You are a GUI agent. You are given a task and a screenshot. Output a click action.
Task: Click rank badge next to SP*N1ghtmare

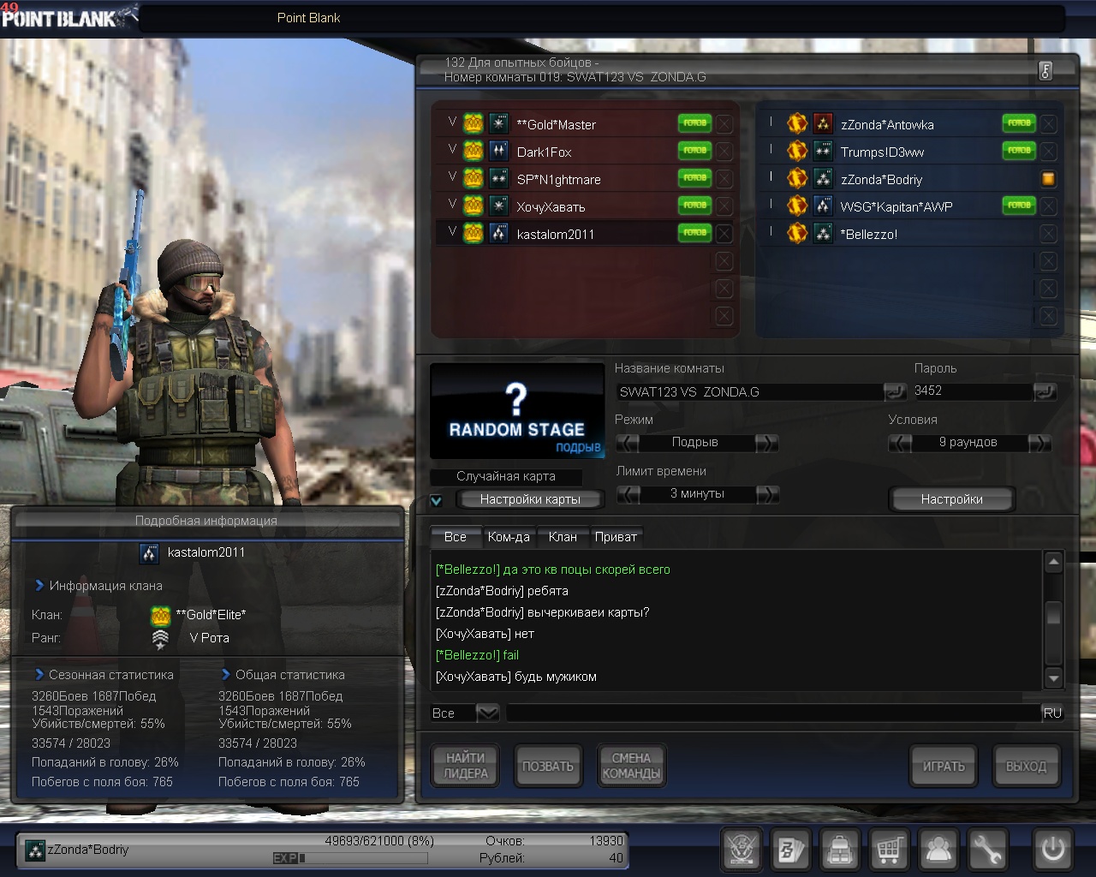498,179
